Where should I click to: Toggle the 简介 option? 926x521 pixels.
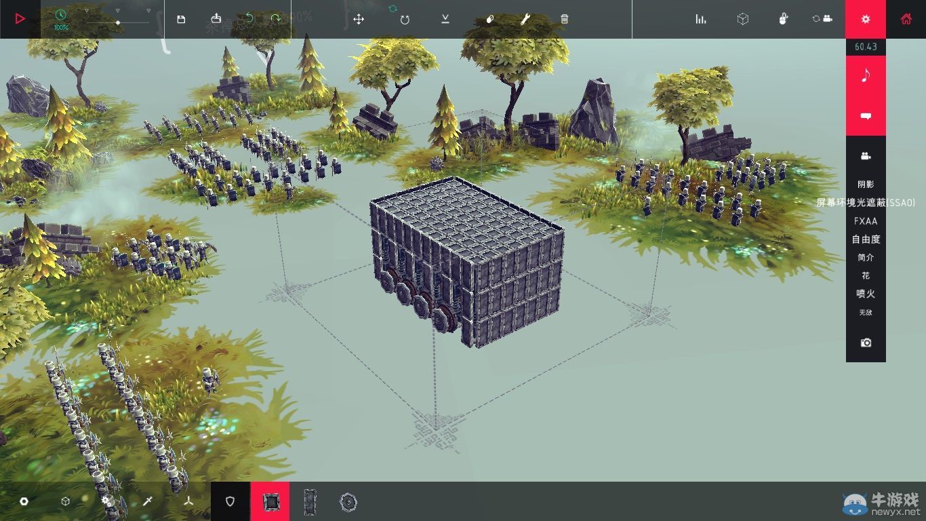(866, 258)
